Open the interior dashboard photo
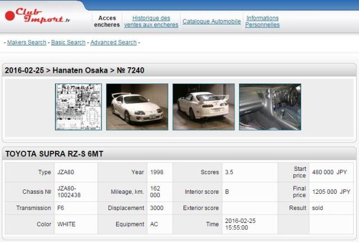This screenshot has height=242, width=359. tap(270, 107)
